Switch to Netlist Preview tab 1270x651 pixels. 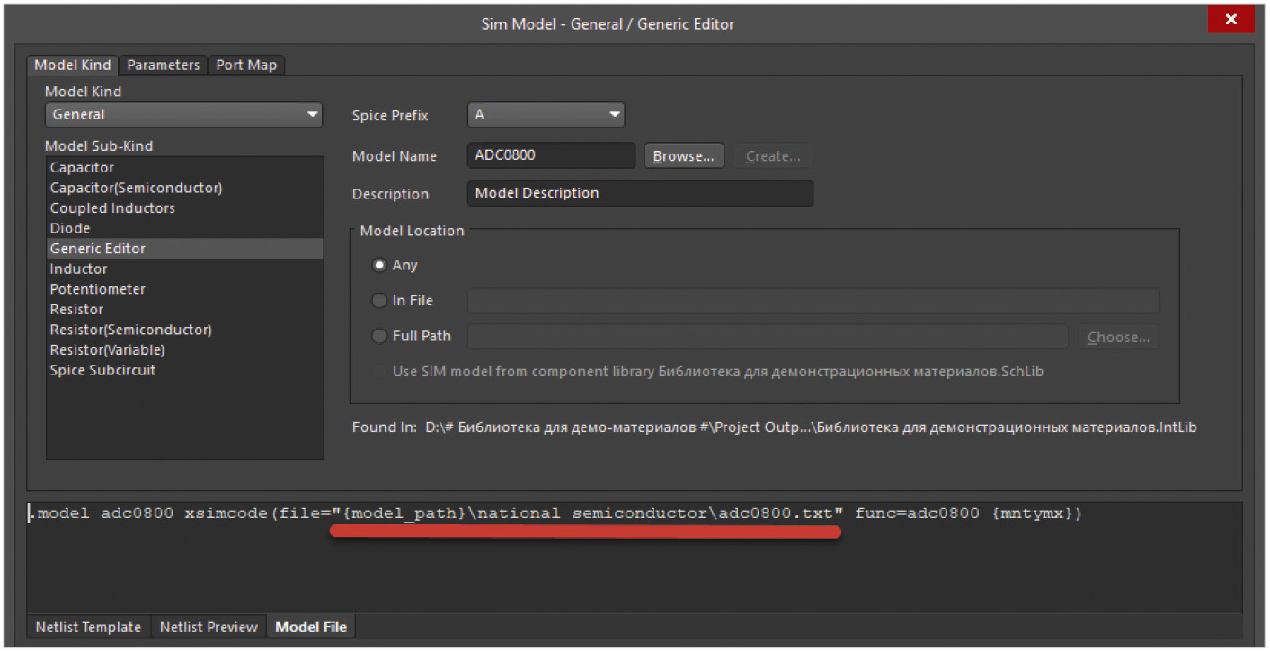pos(209,627)
